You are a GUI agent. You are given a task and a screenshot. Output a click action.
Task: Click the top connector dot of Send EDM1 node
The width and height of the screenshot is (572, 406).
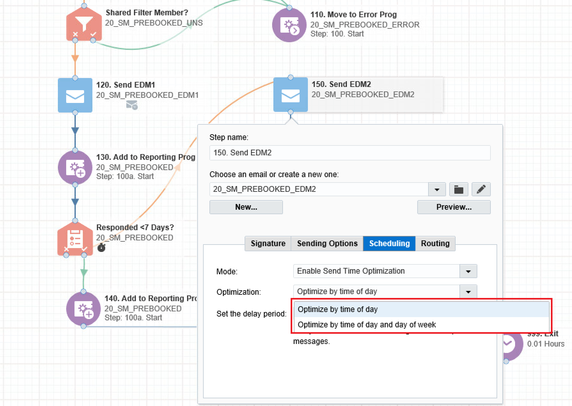pyautogui.click(x=75, y=78)
